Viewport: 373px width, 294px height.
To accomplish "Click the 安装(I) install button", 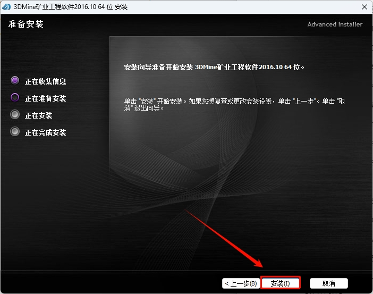I will pyautogui.click(x=281, y=283).
